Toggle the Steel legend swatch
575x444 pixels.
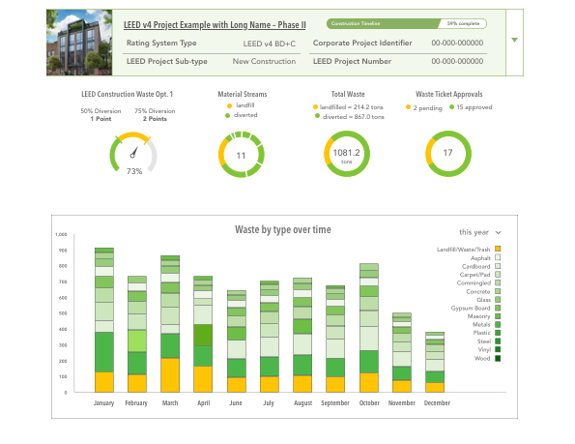tap(498, 341)
